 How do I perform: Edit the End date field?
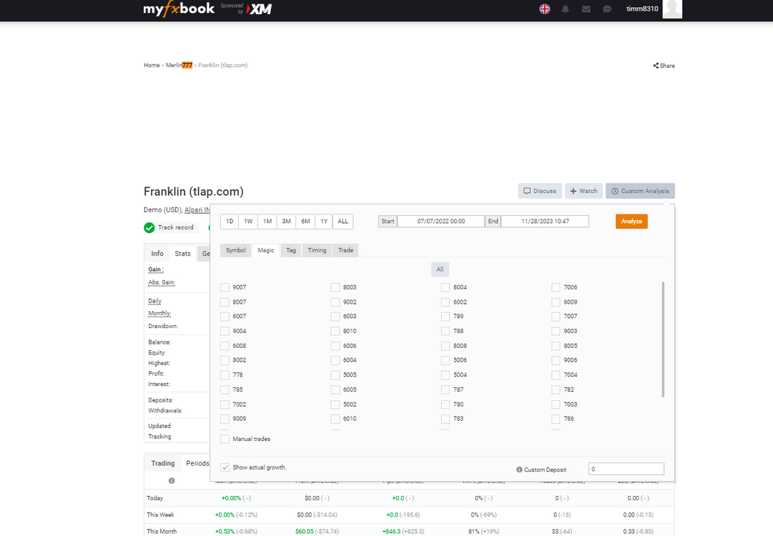click(545, 222)
